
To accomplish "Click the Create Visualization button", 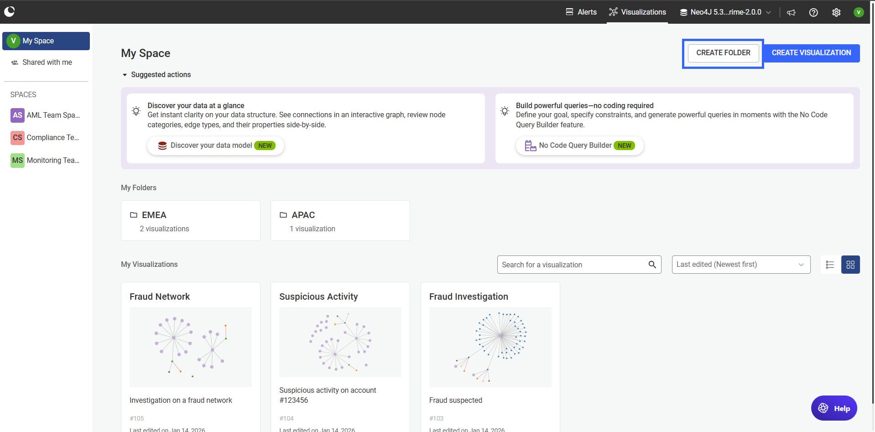I will pos(811,53).
